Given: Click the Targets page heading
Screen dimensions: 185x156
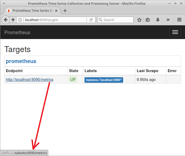Looking at the screenshot, I should pyautogui.click(x=18, y=49).
